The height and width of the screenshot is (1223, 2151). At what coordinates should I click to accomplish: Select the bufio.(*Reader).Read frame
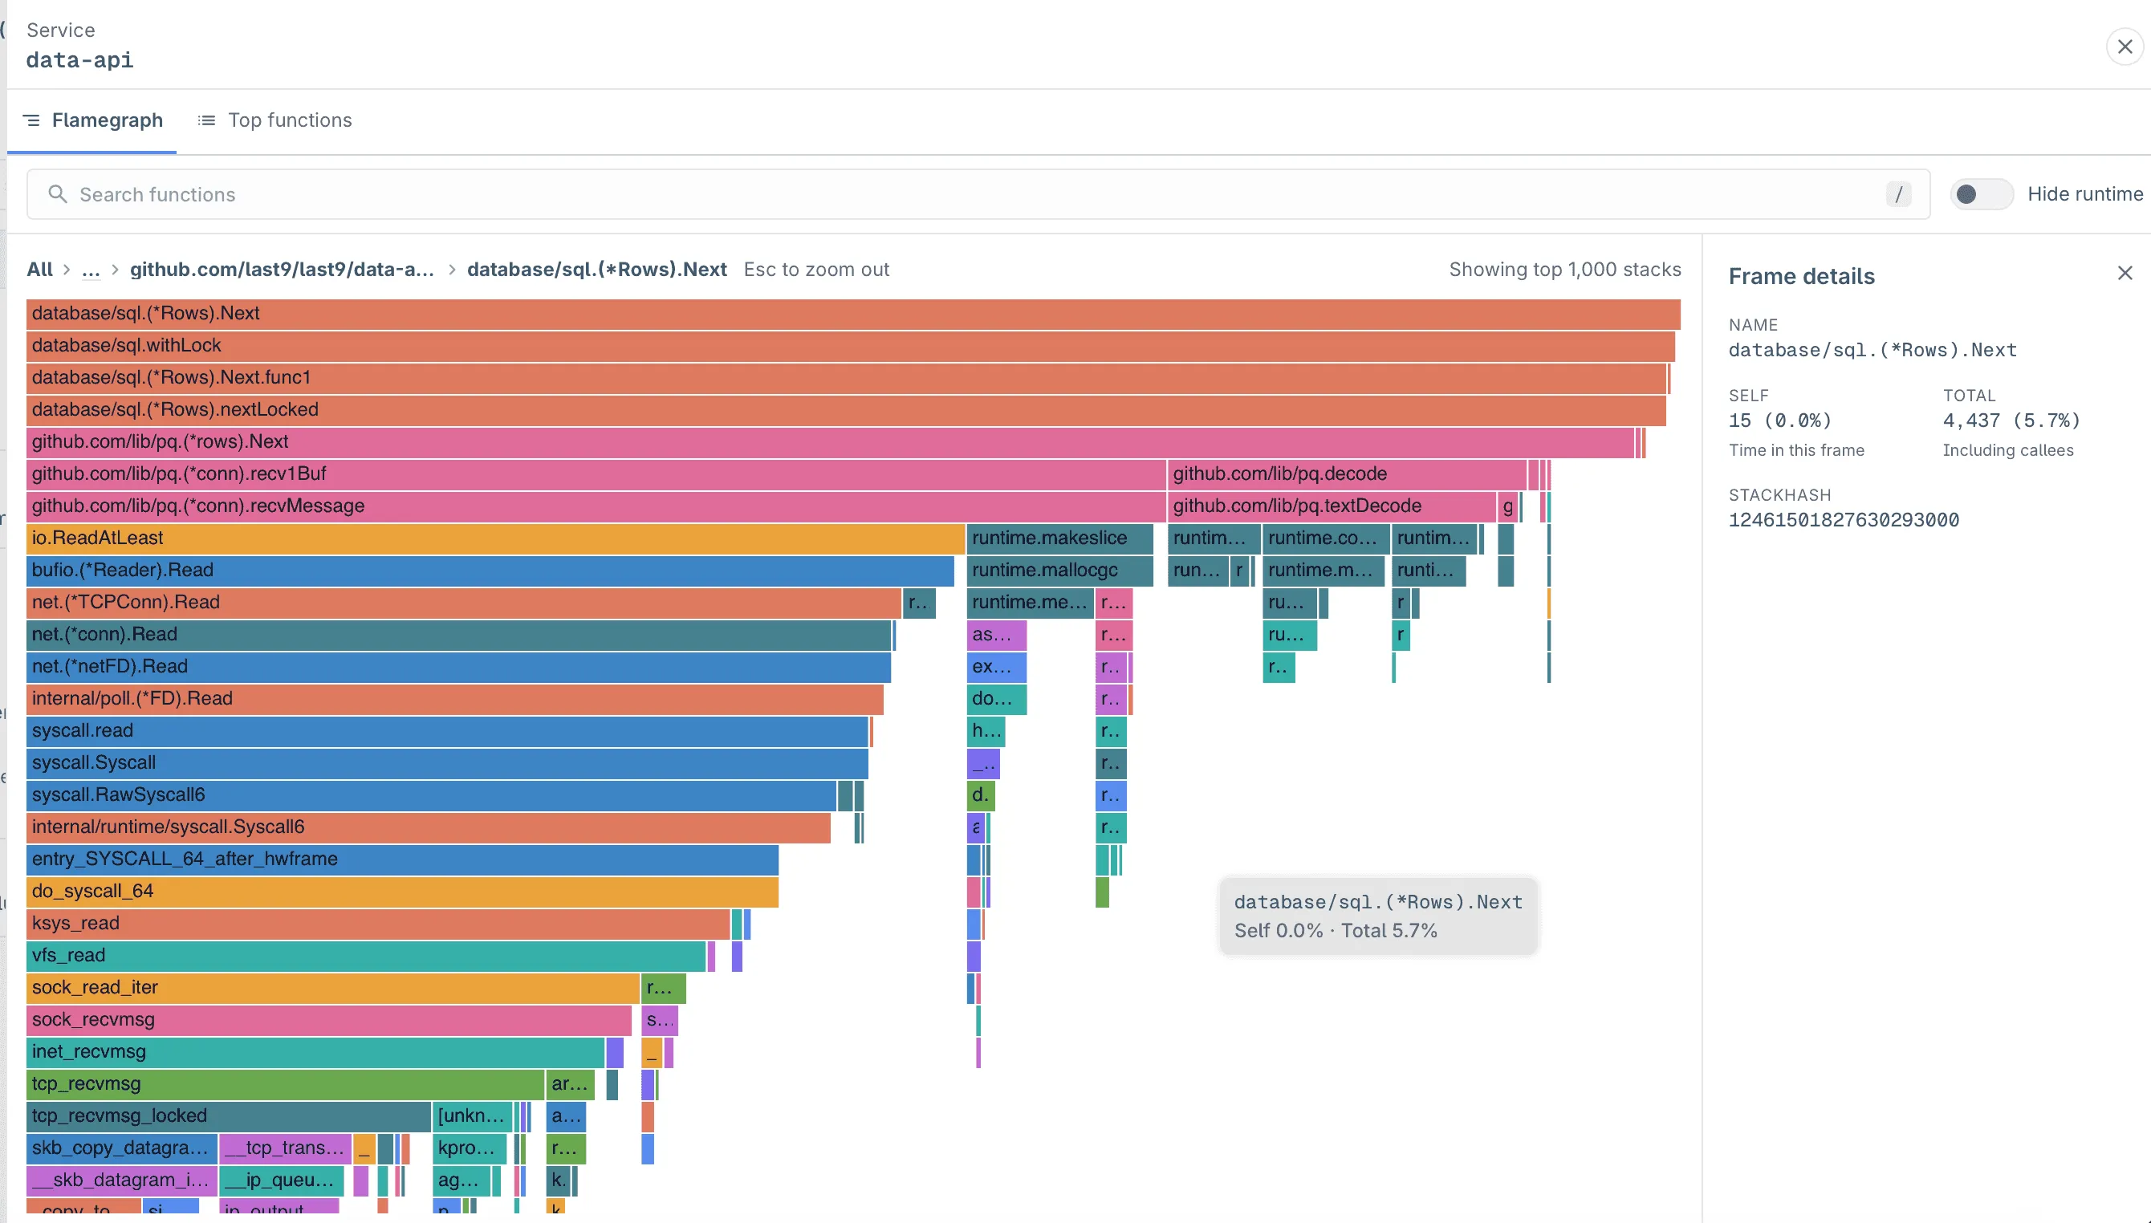click(x=490, y=571)
